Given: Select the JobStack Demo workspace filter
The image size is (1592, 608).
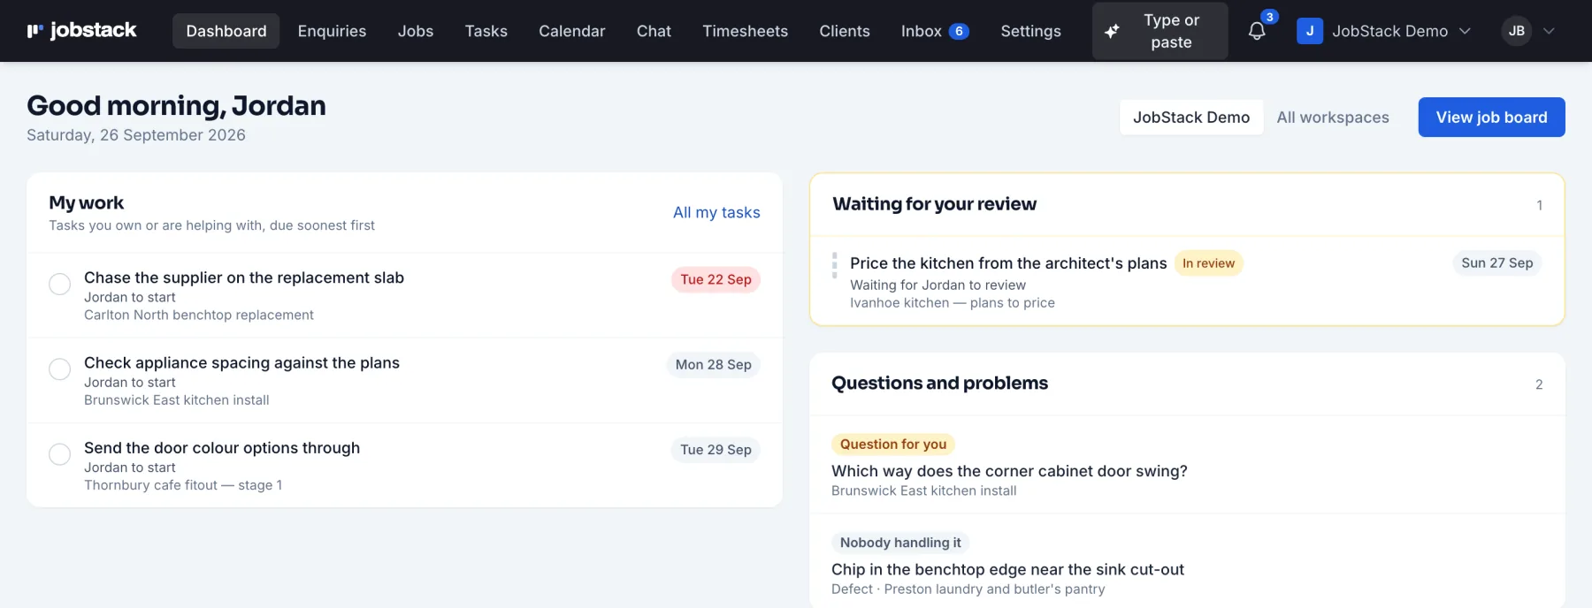Looking at the screenshot, I should point(1191,117).
